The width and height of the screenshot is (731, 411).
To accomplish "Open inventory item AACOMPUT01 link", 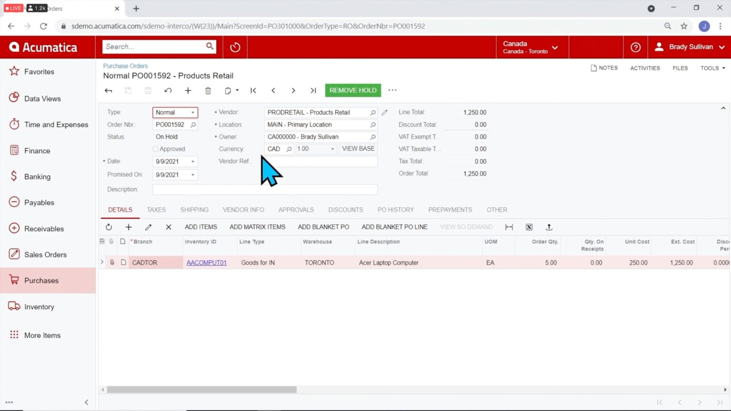I will coord(207,262).
